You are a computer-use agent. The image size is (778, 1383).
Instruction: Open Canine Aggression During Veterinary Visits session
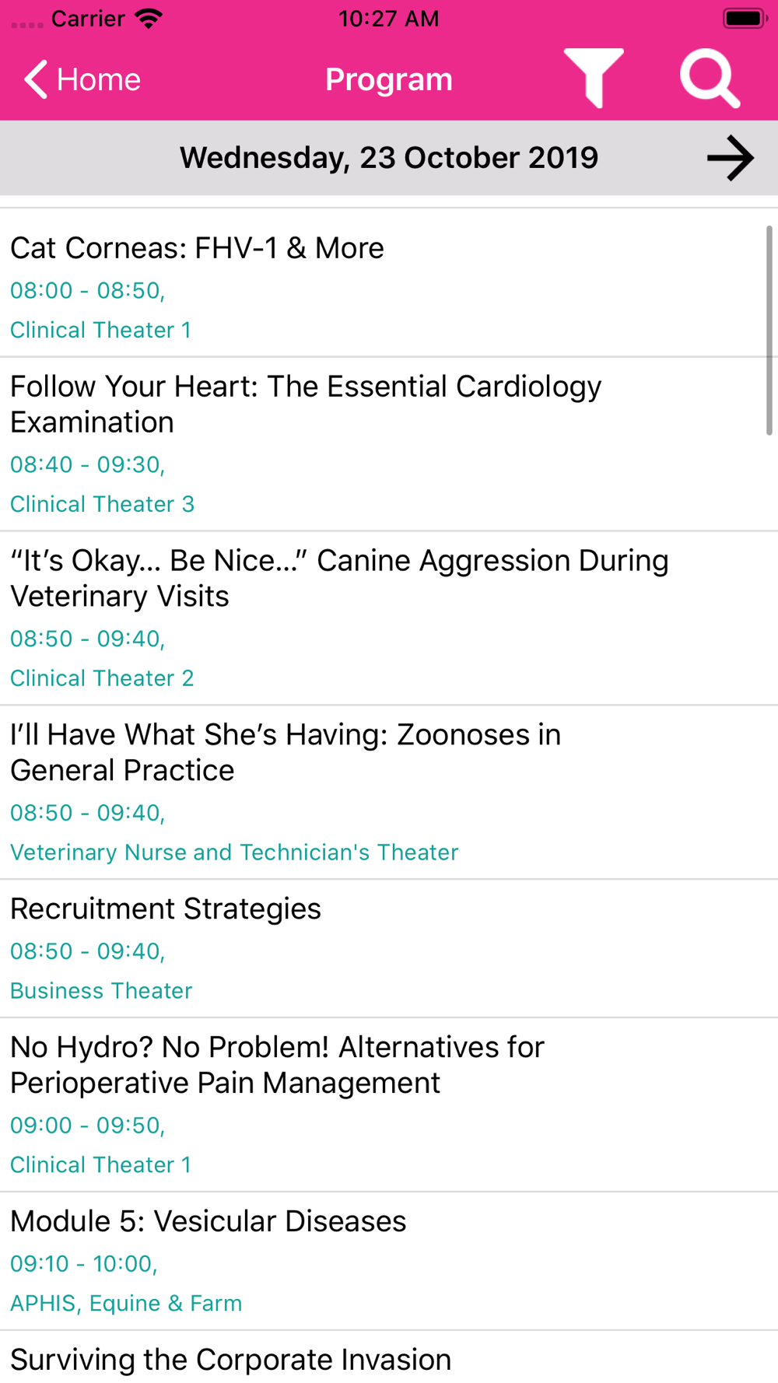click(389, 618)
